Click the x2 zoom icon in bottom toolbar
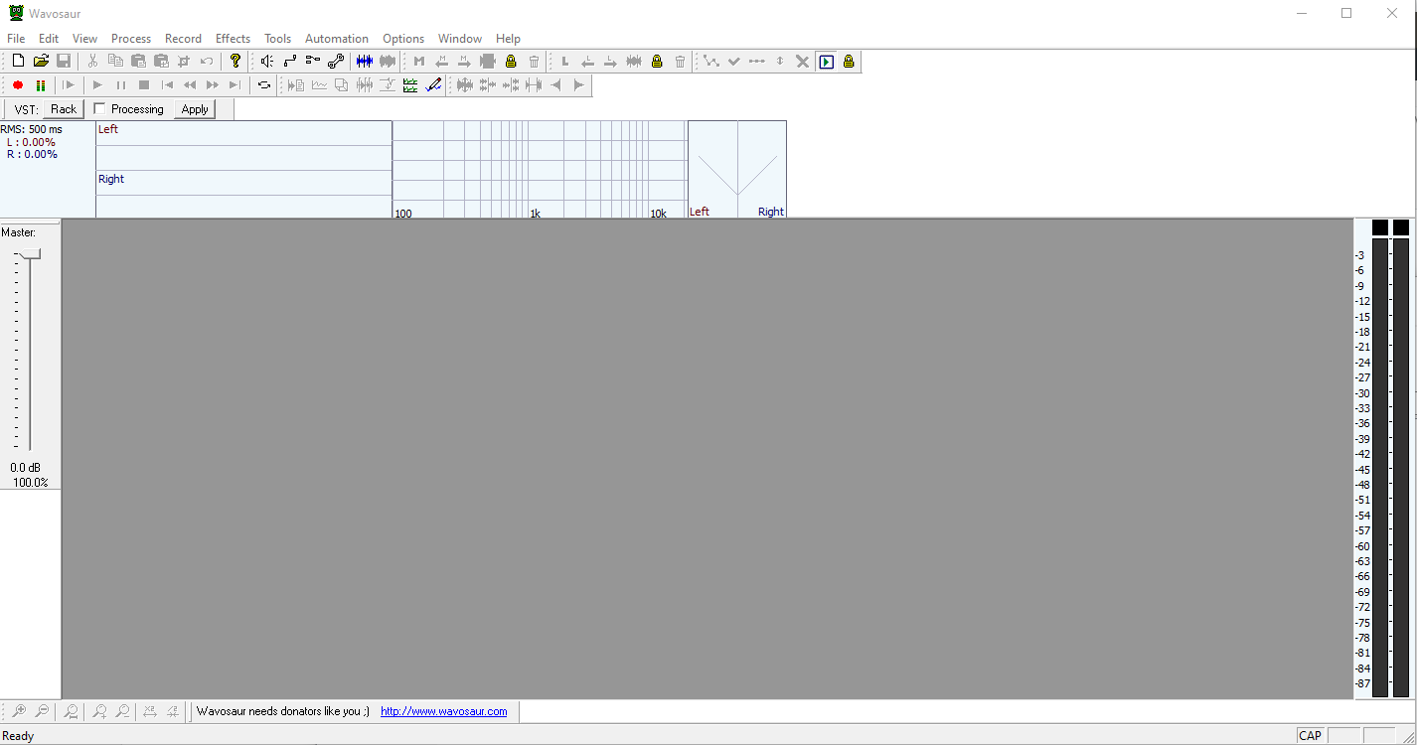 [x=150, y=711]
